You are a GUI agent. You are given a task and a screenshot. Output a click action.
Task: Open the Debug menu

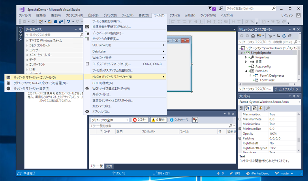110,15
